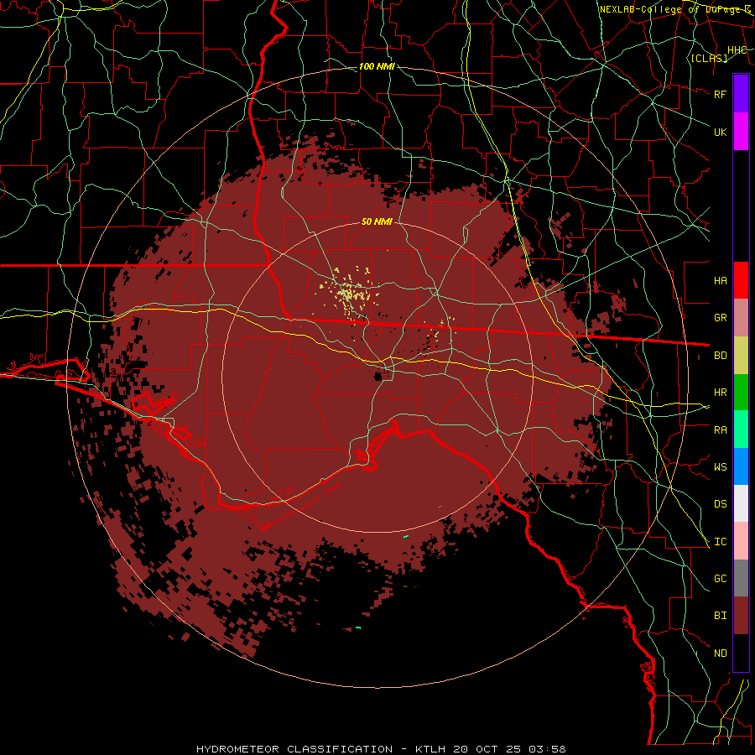Click the UK legend label
Image resolution: width=755 pixels, height=755 pixels.
721,132
